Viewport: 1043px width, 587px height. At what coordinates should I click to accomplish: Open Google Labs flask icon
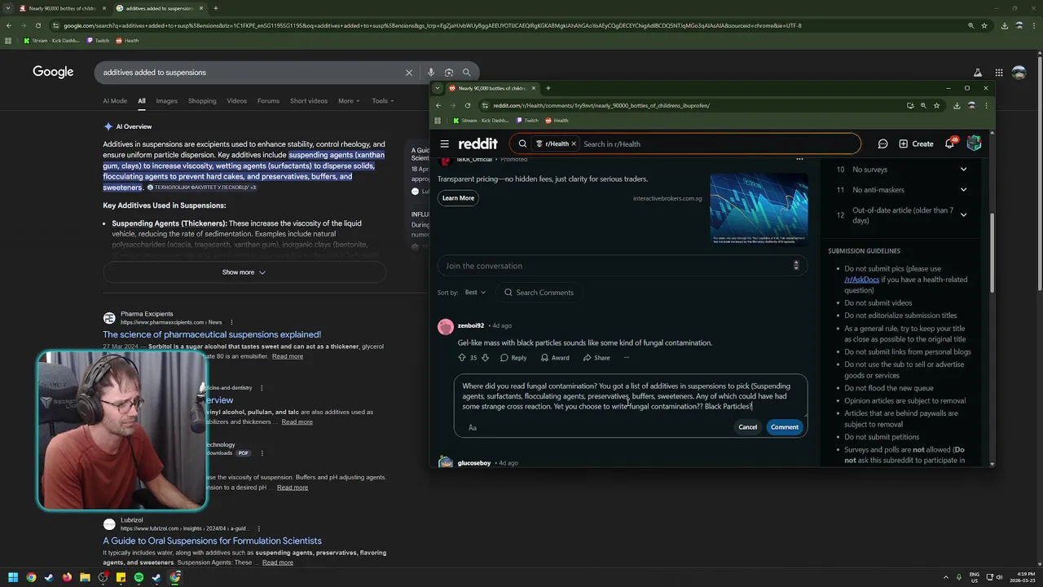[977, 73]
